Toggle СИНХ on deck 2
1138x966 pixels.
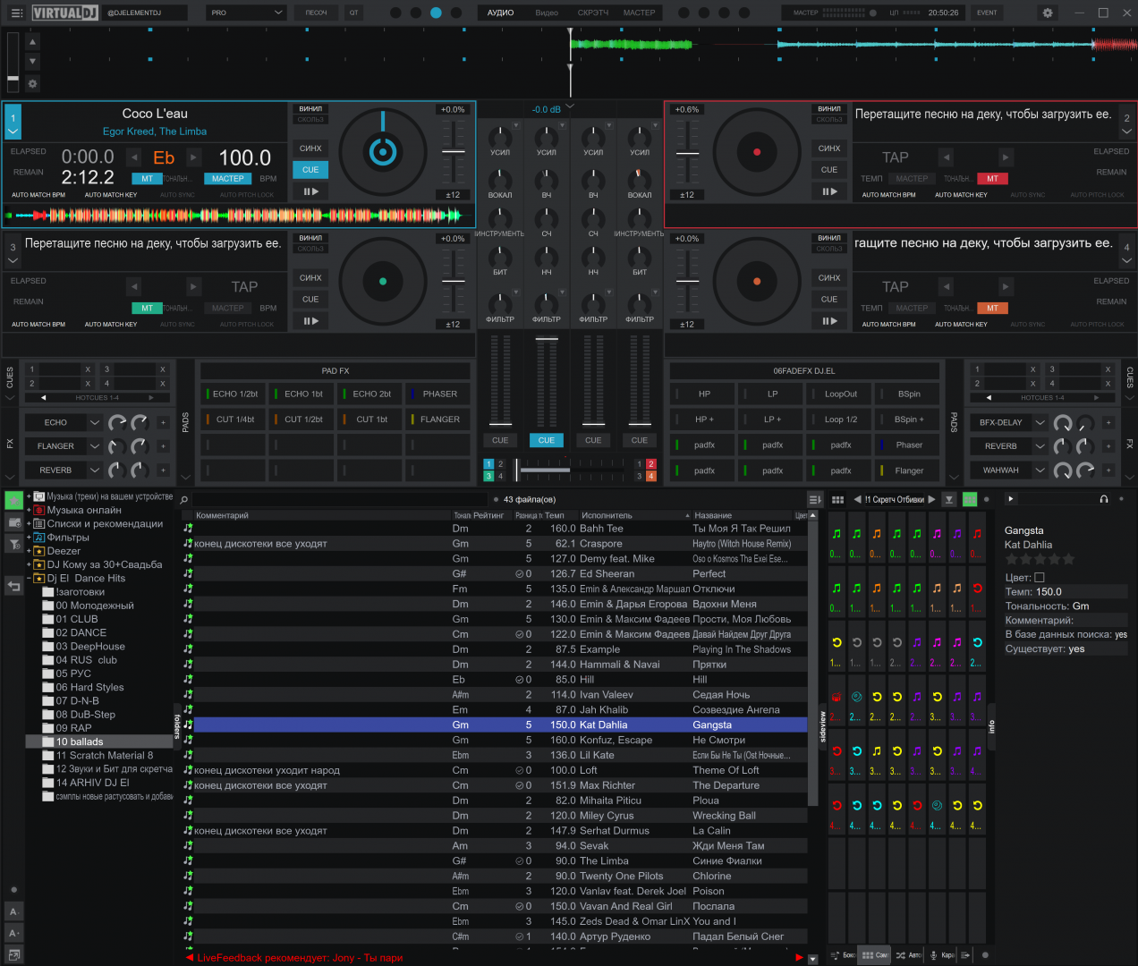click(x=829, y=148)
